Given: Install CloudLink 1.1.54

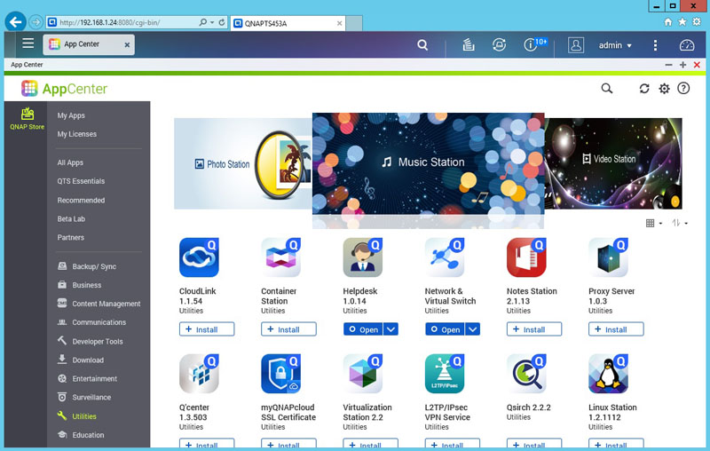Looking at the screenshot, I should (207, 329).
